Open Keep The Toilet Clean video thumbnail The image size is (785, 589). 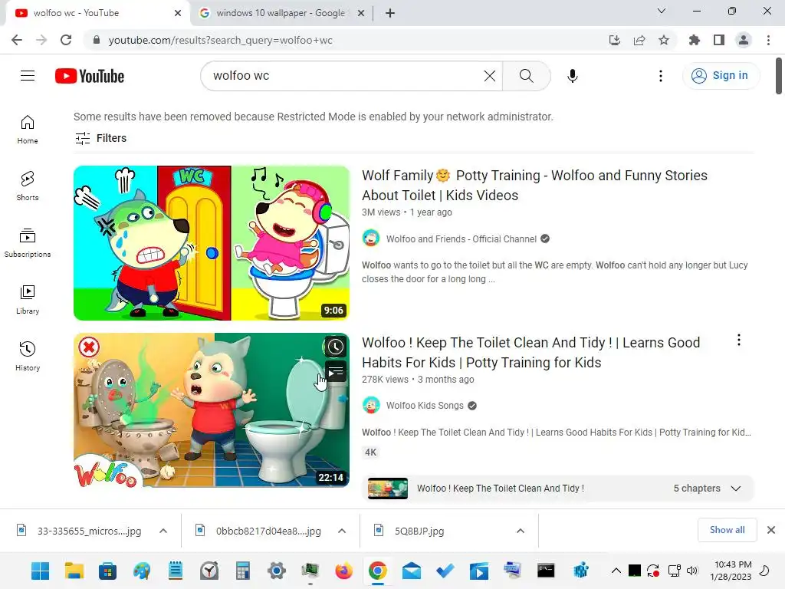[212, 410]
